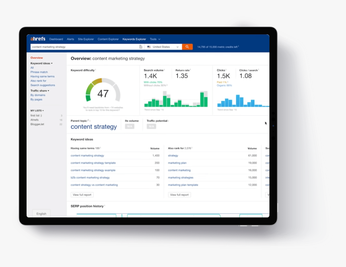The height and width of the screenshot is (267, 346).
Task: Click the 'marketing plan template' keyword link
Action: (183, 185)
